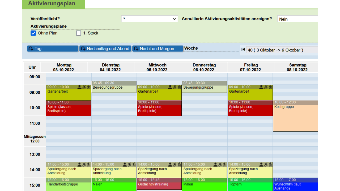Open Mittwoch 05.10.2022 column header
340x191 pixels.
(x=157, y=67)
